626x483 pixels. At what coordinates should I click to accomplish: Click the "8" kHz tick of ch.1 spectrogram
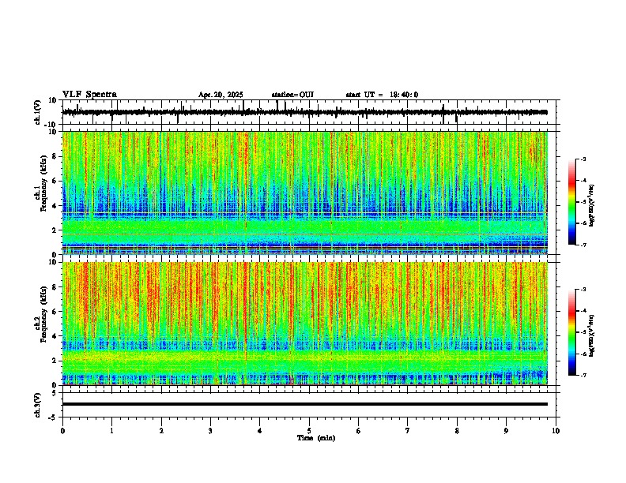click(55, 156)
